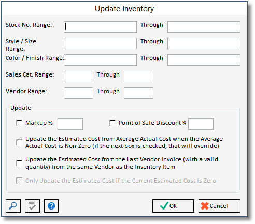255x224 pixels.
Task: Check Update Estimated Cost from Average Actual Cost
Action: [19, 142]
